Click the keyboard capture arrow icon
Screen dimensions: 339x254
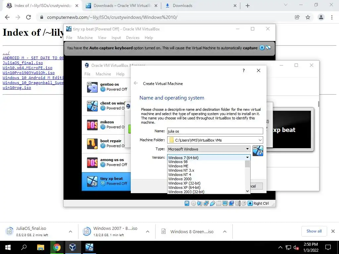pyautogui.click(x=250, y=203)
